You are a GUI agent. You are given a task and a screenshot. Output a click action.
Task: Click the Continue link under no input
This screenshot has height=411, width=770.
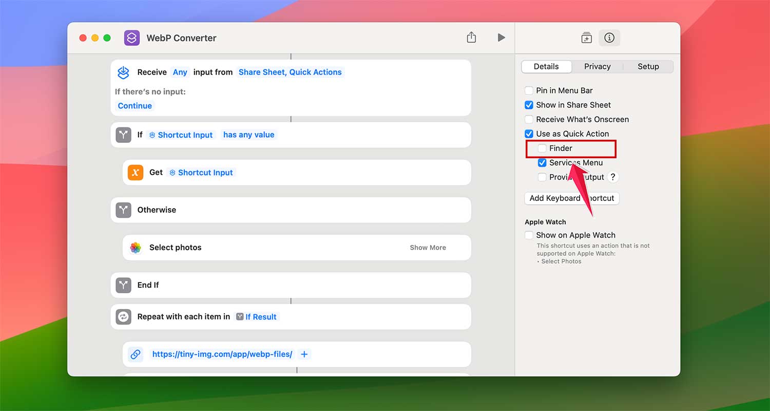coord(134,106)
